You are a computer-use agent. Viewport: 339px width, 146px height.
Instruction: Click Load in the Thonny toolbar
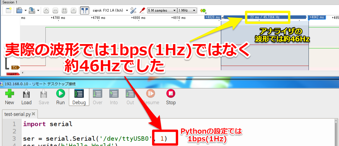click(26, 97)
